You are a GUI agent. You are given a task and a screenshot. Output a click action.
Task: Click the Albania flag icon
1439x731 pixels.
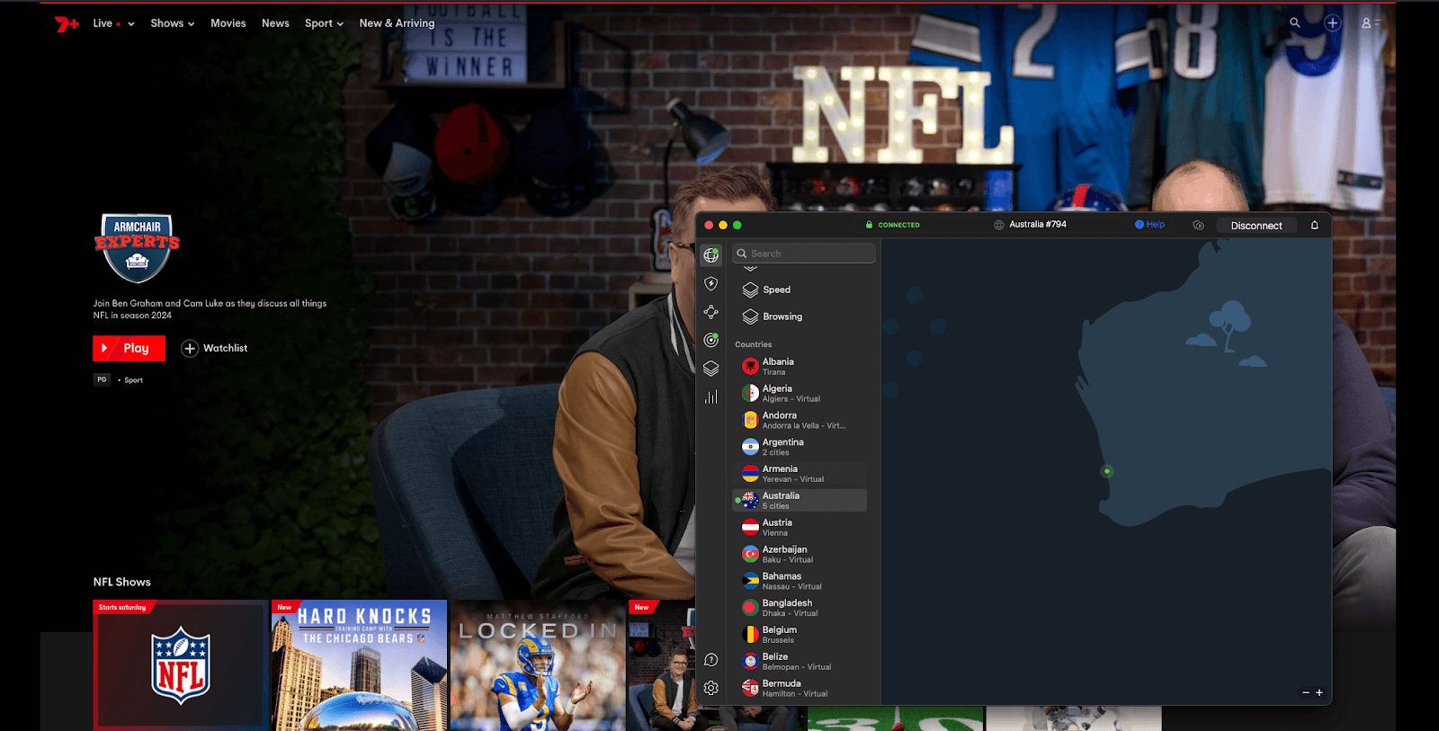click(x=750, y=366)
